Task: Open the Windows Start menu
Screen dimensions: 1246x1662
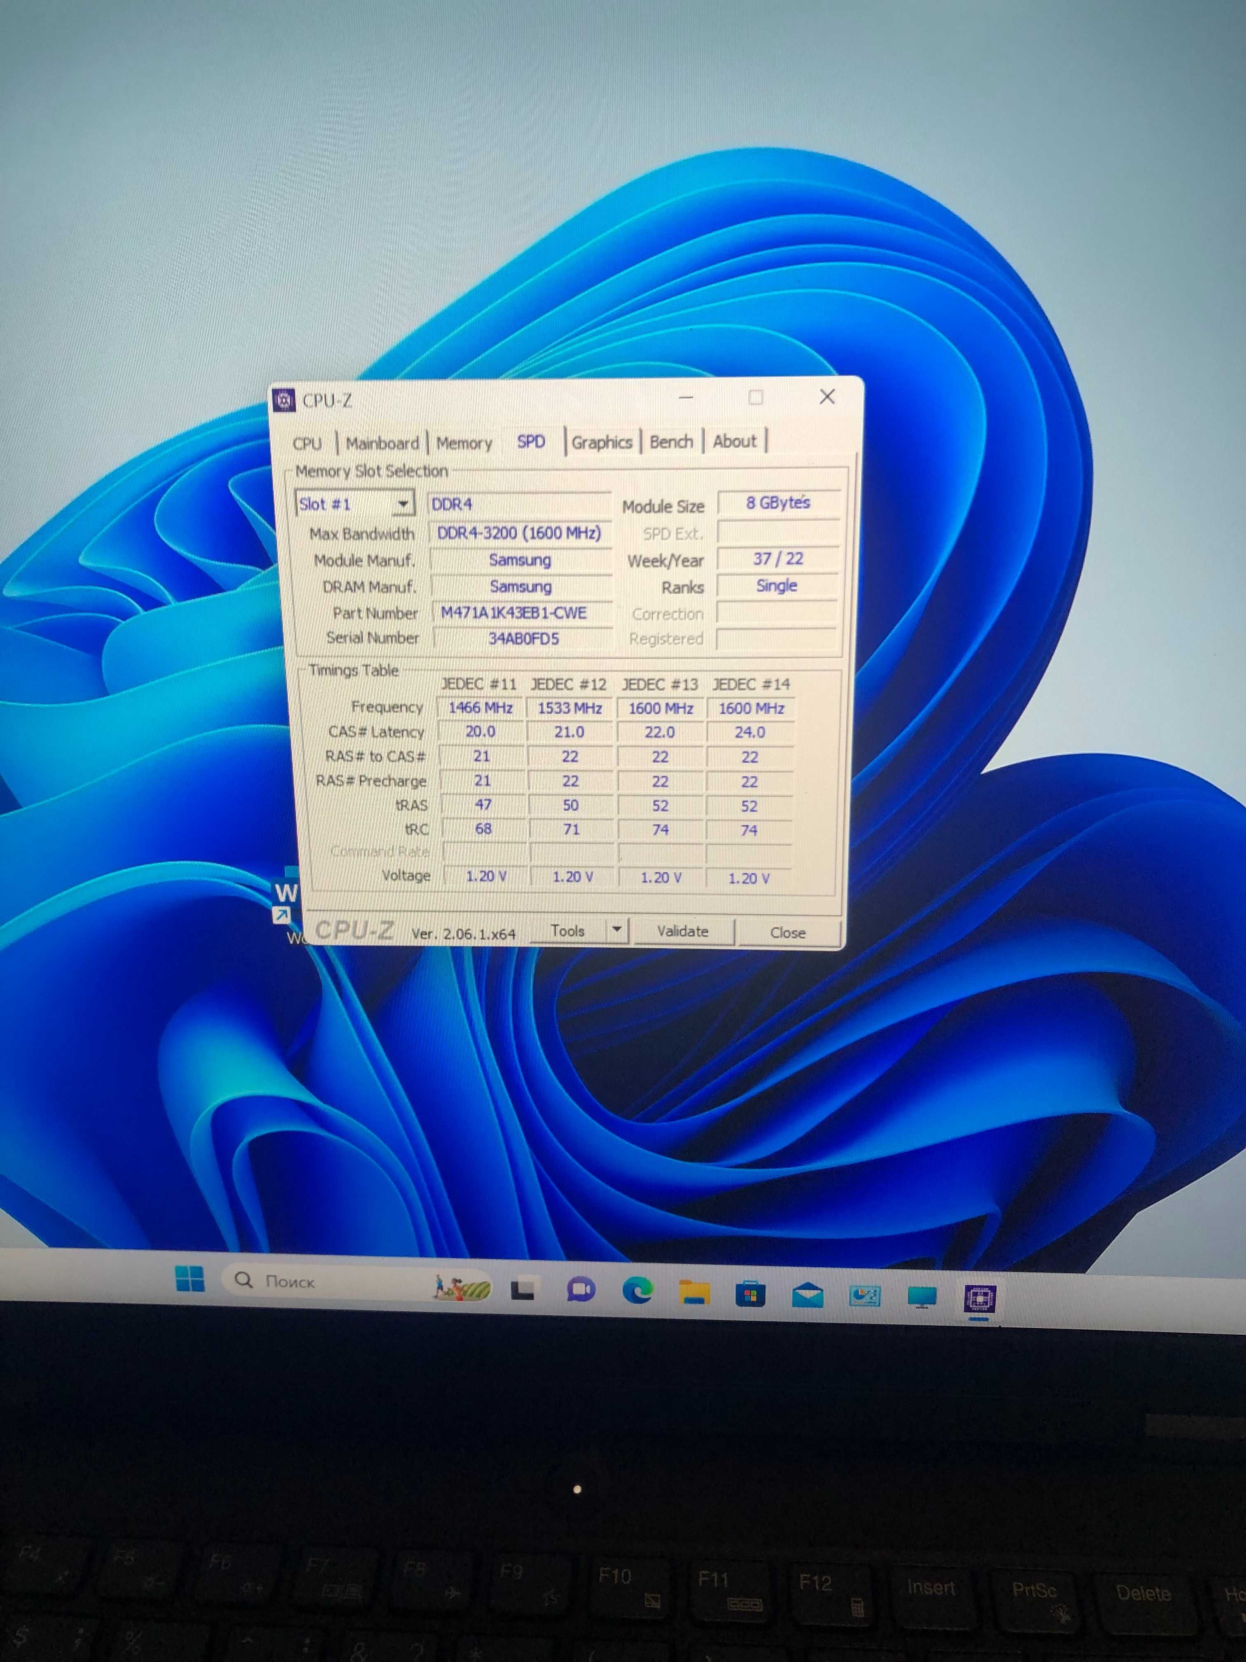Action: click(x=189, y=1278)
